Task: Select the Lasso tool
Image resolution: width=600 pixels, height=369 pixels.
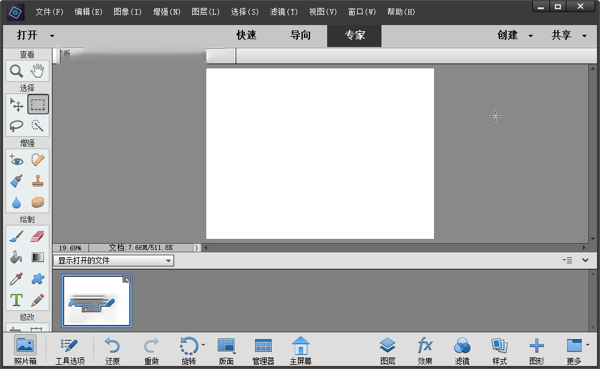Action: coord(16,125)
